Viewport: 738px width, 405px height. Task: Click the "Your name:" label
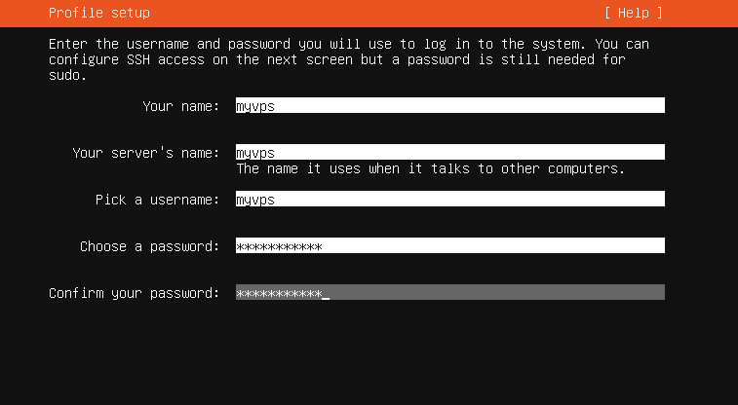181,106
